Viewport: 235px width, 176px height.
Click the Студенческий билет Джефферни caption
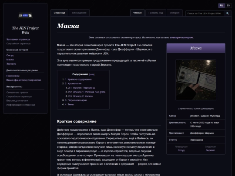[x=196, y=109]
